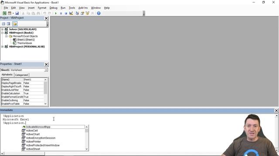Open the Insert object dropdown arrow
Viewport: 279px width, 156px height.
click(x=13, y=13)
